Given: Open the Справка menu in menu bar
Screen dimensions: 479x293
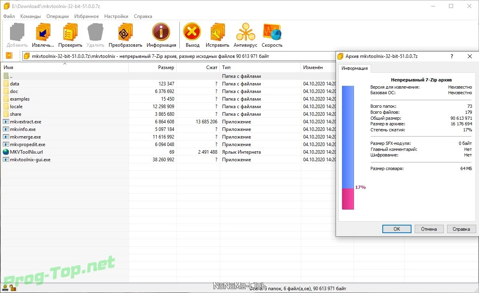Looking at the screenshot, I should point(143,16).
